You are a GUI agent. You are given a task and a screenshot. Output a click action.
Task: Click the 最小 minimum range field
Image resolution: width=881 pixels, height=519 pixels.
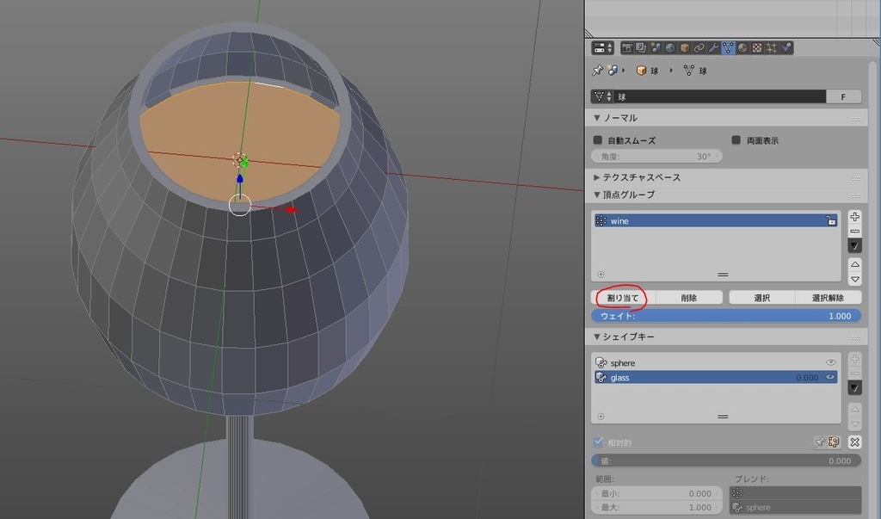point(656,493)
